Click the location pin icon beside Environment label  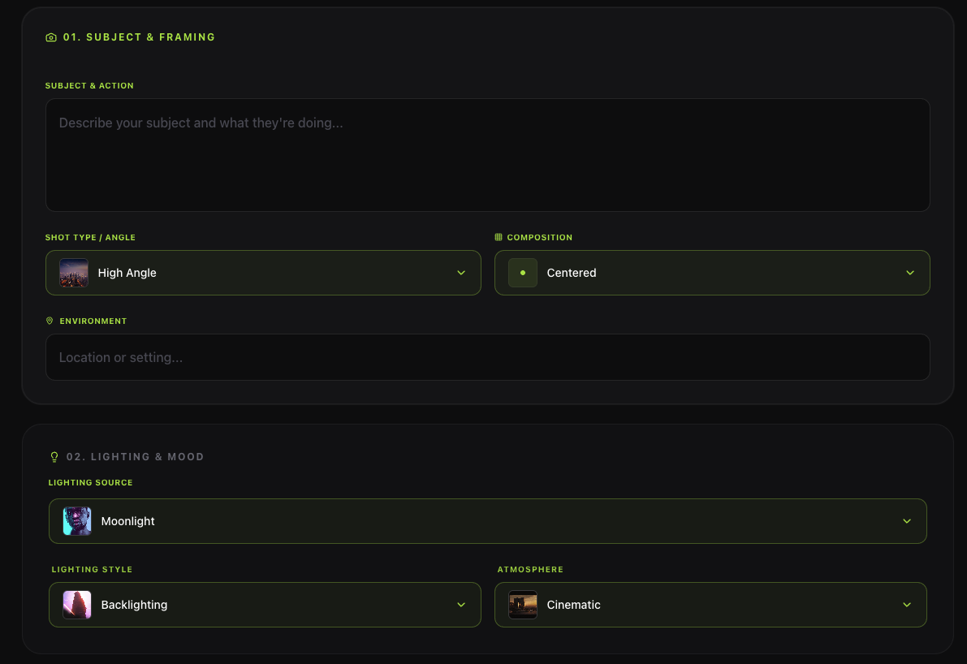(x=50, y=320)
